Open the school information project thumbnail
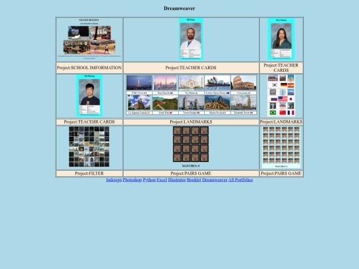Viewport: 359px width, 269px height. pyautogui.click(x=89, y=39)
